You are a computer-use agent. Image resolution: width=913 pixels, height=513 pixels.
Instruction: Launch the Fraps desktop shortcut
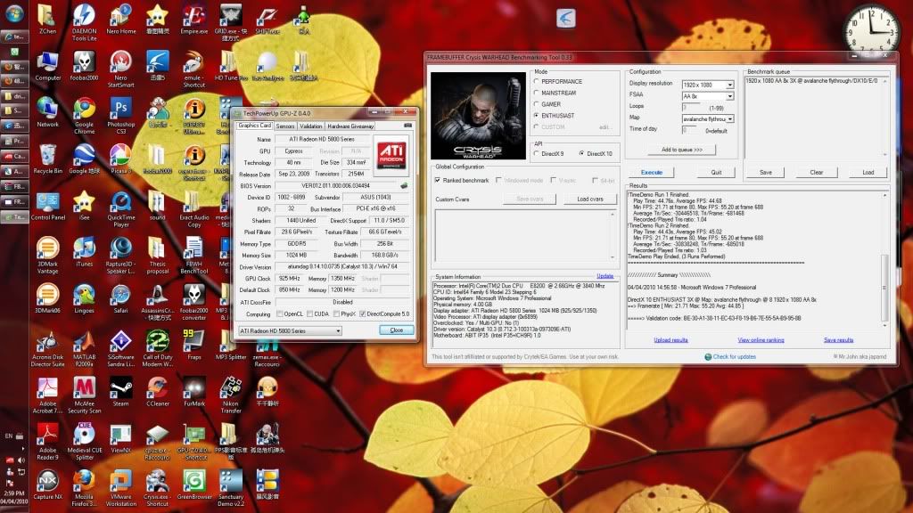[x=193, y=340]
